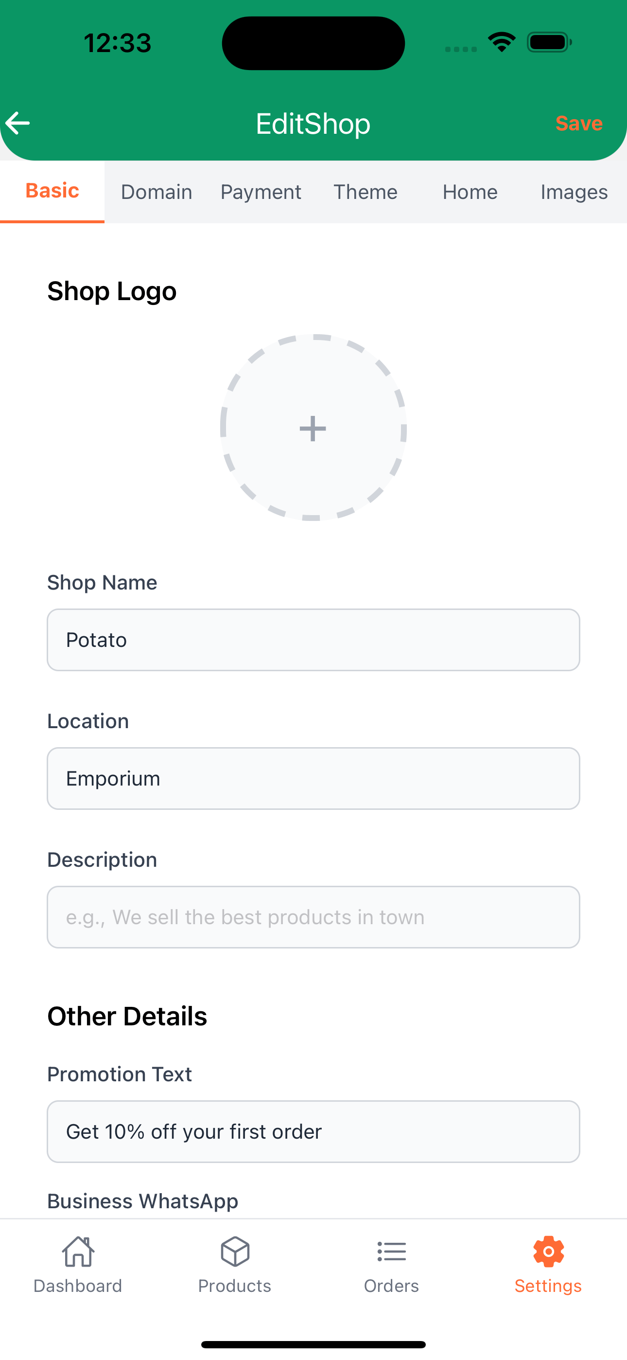Tap the plus icon to add shop logo

pos(313,428)
